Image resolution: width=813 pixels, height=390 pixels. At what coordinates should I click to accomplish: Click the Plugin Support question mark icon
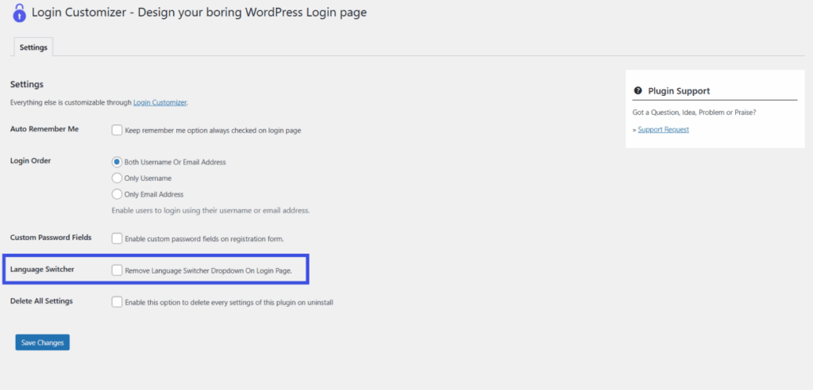pos(638,90)
